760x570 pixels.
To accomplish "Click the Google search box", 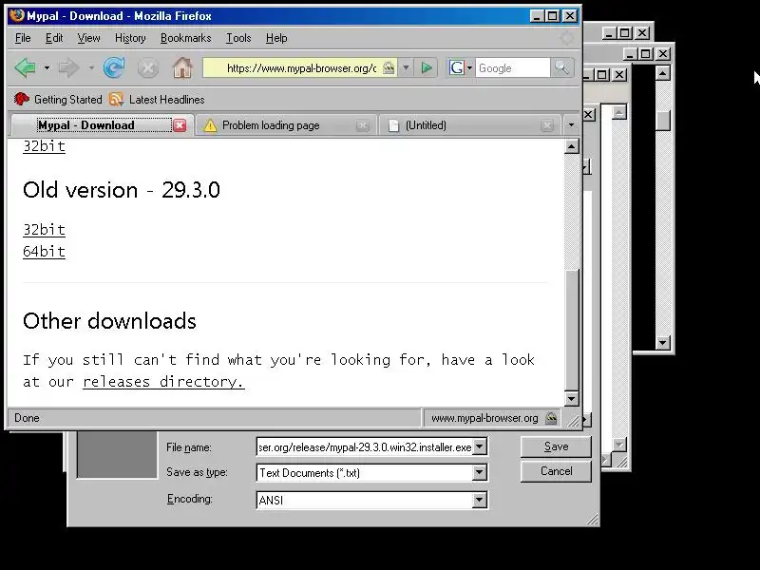I will pos(513,67).
